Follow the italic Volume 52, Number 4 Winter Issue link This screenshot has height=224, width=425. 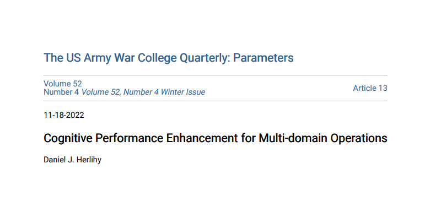point(143,92)
